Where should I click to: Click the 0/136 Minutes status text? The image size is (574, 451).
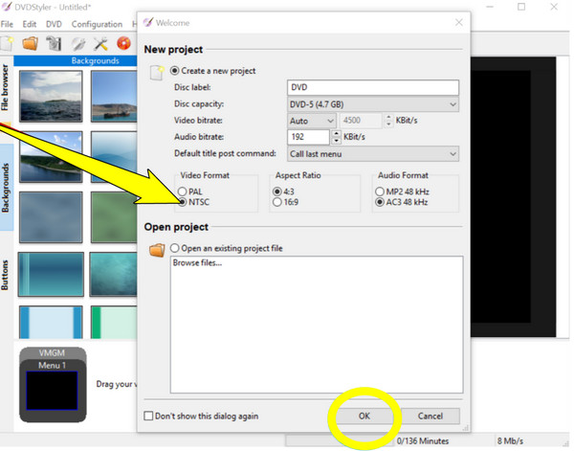click(423, 440)
